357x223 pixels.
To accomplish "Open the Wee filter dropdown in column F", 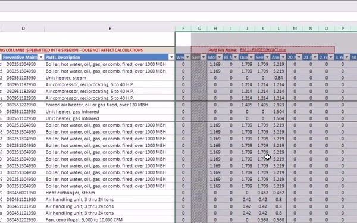I will (187, 57).
